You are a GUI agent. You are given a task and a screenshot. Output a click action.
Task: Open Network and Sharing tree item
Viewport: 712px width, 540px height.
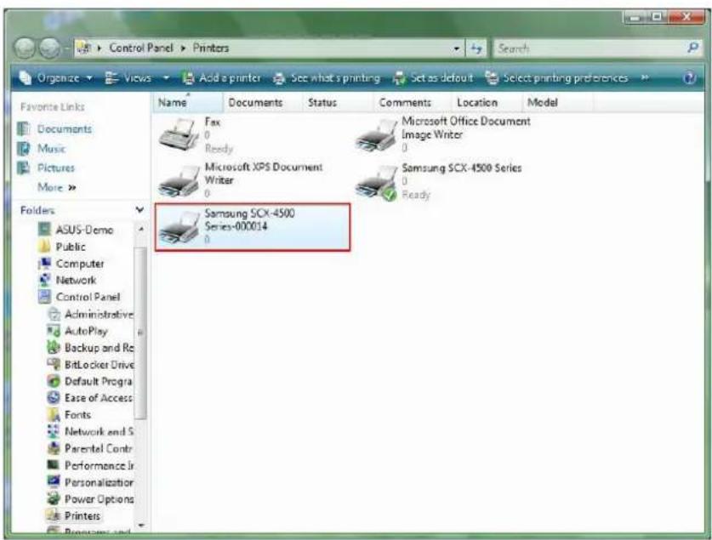(x=90, y=431)
